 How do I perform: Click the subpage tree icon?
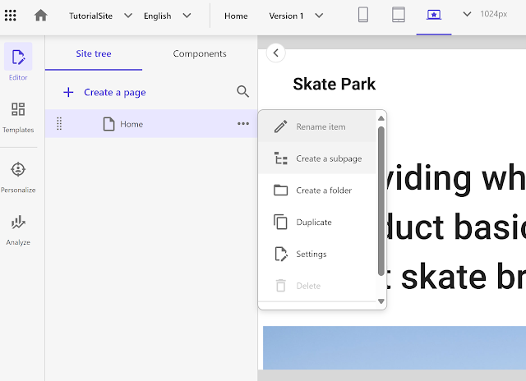[x=281, y=158]
